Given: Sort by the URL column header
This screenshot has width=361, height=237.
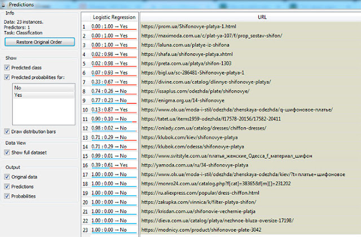Looking at the screenshot, I should click(x=250, y=17).
